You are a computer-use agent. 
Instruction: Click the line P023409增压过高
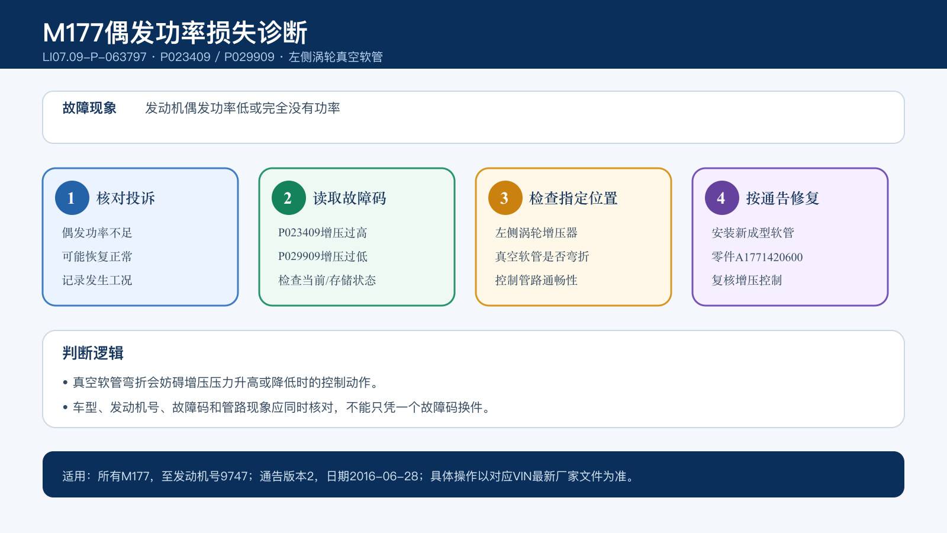(323, 233)
